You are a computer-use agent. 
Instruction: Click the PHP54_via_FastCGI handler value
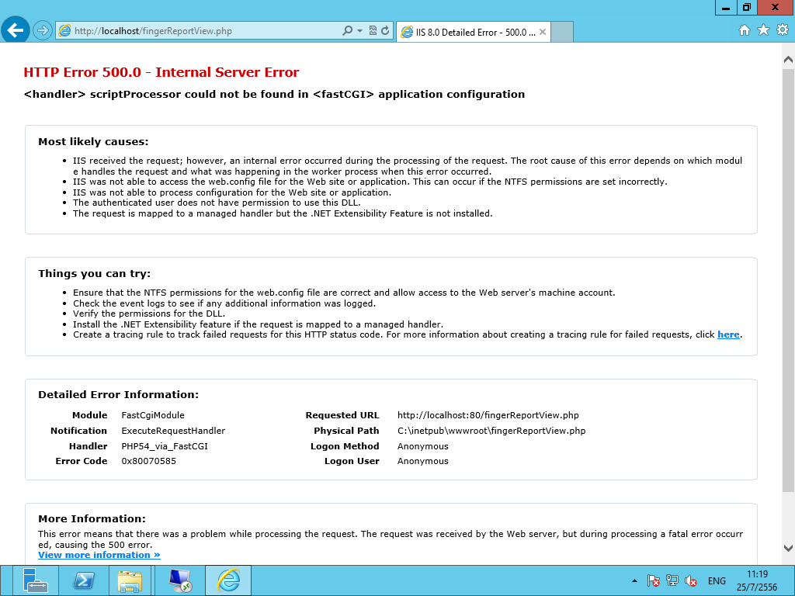[165, 446]
